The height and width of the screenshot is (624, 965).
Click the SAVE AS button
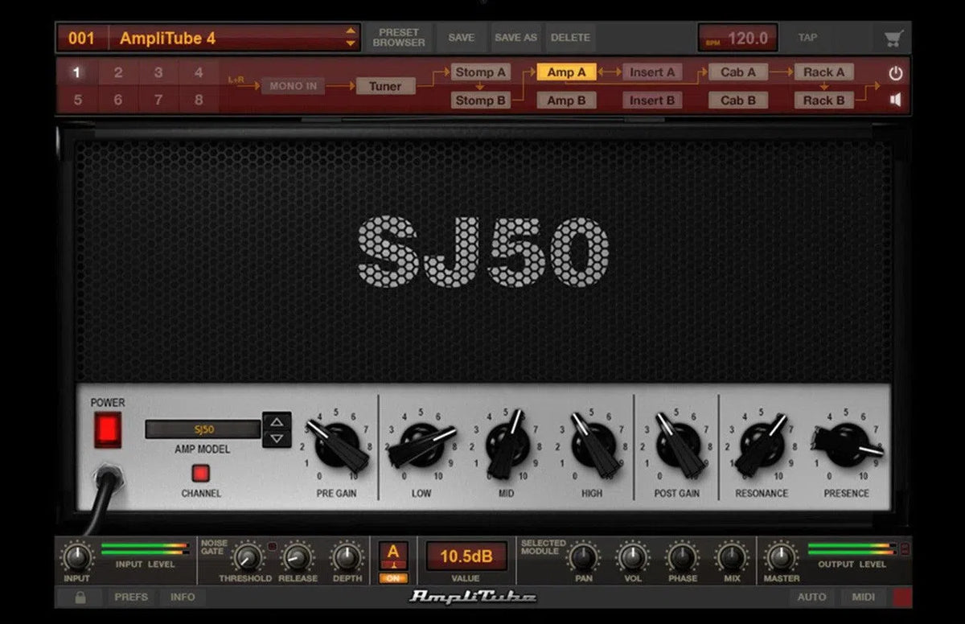[515, 37]
